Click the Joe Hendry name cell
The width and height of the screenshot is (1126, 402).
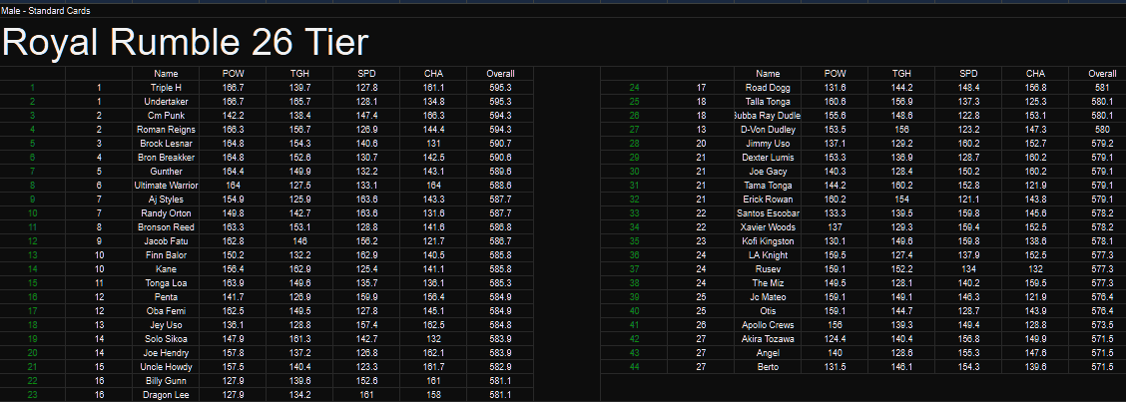166,353
